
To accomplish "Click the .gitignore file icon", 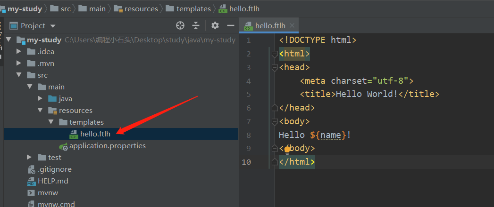I will (31, 170).
